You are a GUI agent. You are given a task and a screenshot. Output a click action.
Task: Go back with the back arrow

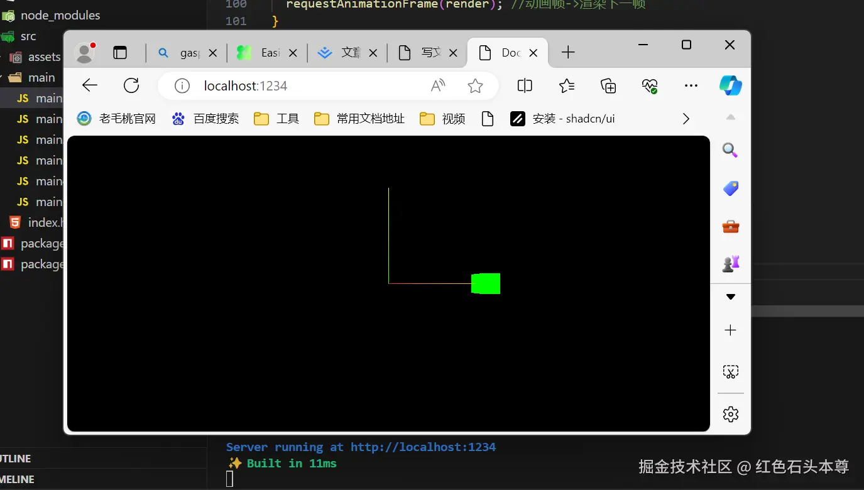(90, 85)
